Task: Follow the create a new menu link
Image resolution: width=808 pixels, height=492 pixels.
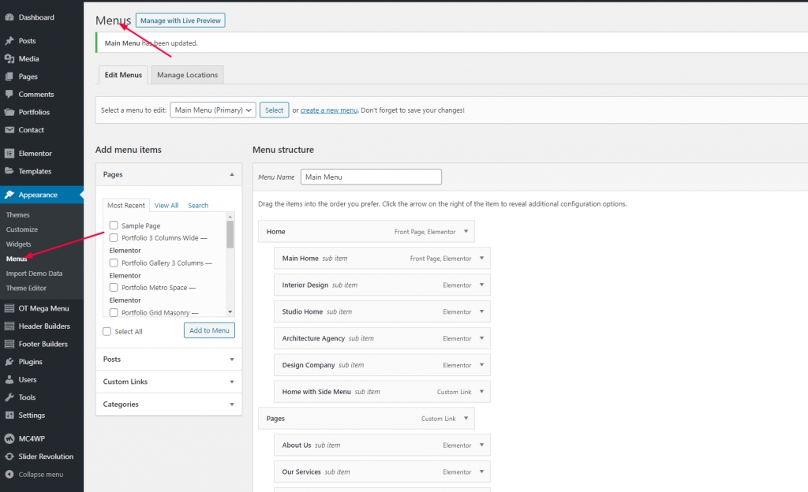Action: coord(329,110)
